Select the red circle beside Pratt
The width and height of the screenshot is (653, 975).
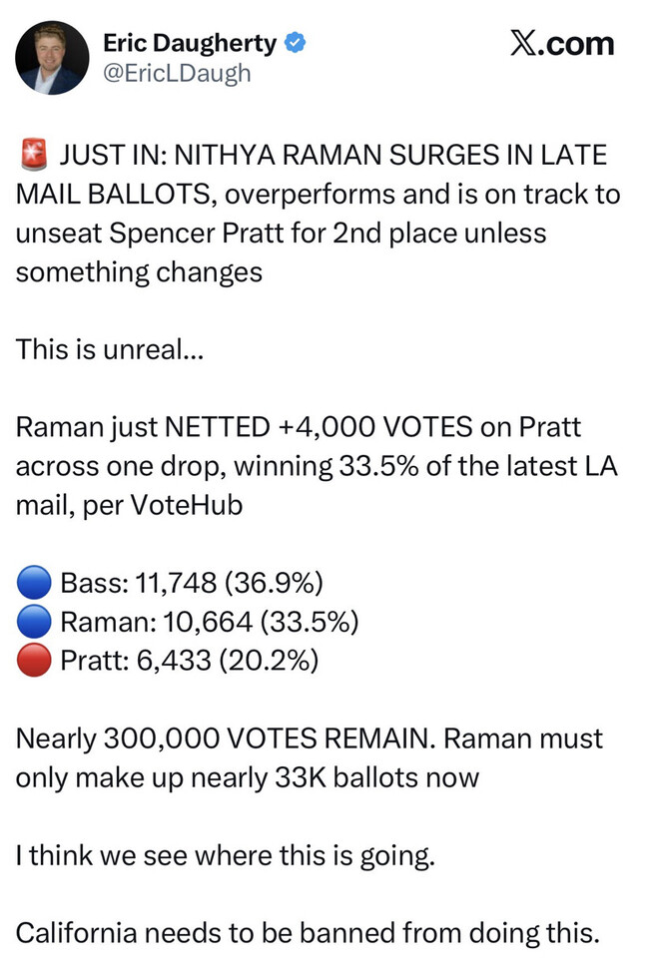point(34,660)
